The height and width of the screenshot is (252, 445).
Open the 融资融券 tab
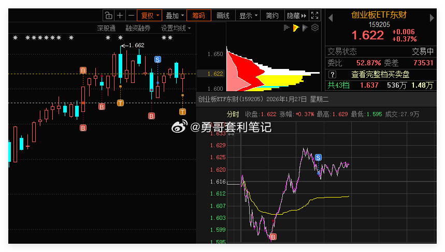coord(138,28)
